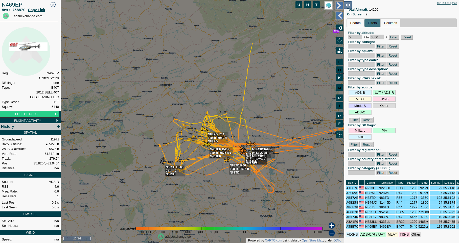Click the callsign filter input field
459x243 pixels.
(361, 46)
